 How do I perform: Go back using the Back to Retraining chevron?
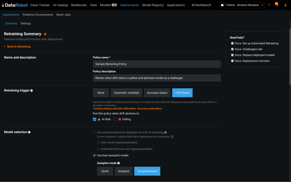(x=5, y=47)
